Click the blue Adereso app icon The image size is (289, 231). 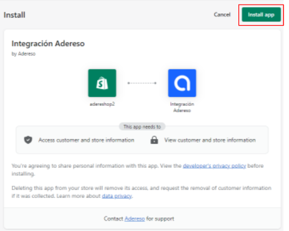(x=182, y=83)
